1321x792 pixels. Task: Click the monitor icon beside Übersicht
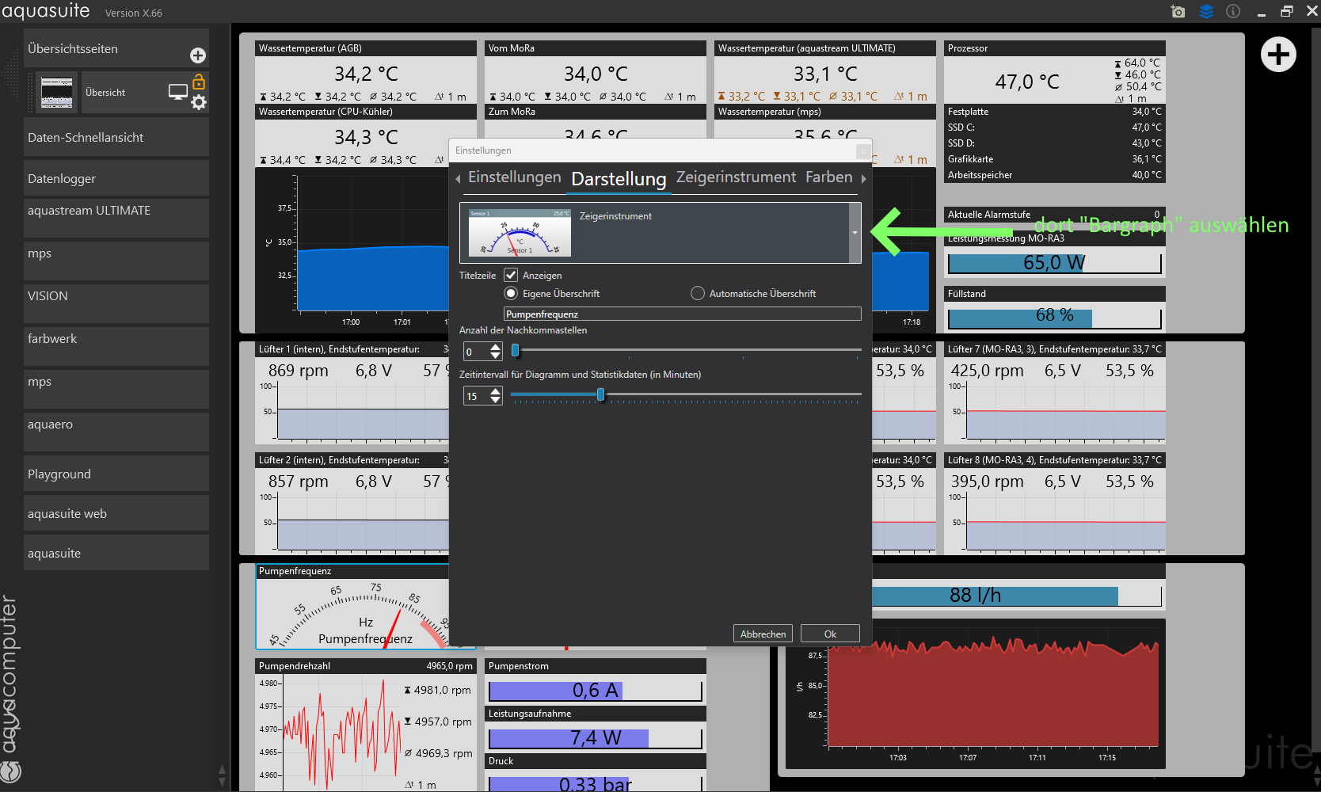click(177, 92)
